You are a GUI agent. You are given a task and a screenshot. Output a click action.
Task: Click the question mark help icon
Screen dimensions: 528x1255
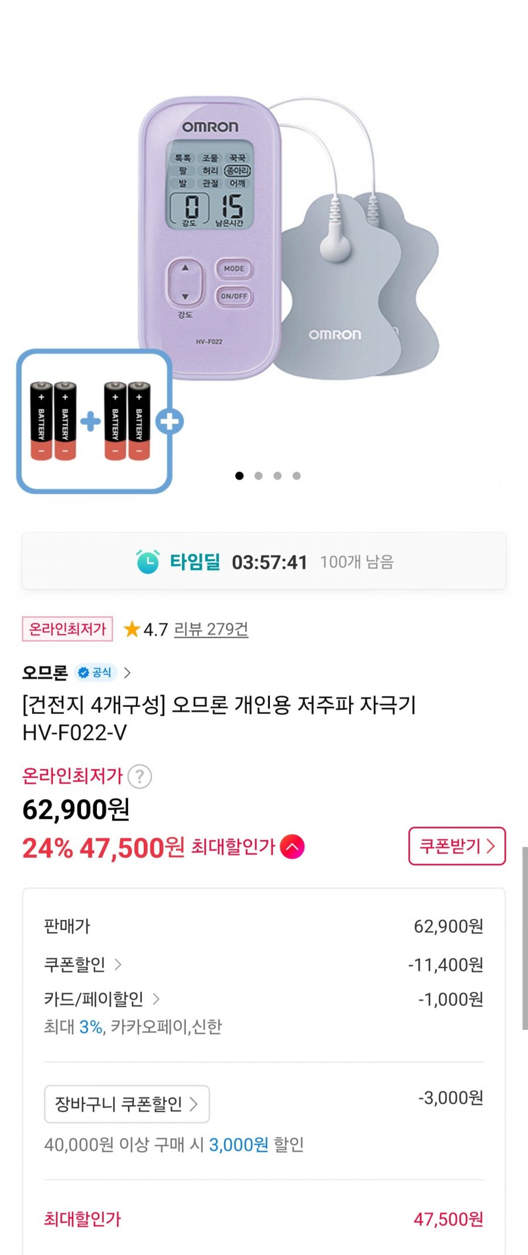[140, 776]
